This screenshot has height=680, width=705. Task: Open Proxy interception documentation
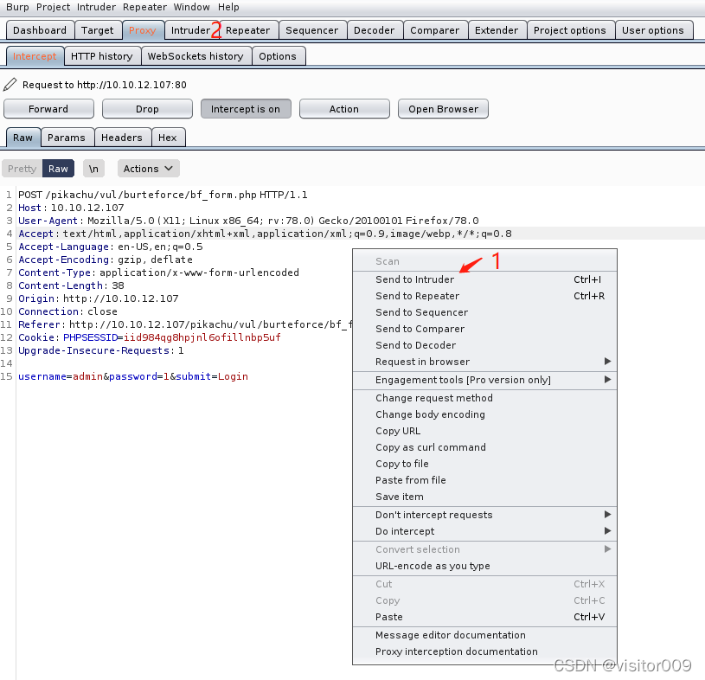(484, 651)
